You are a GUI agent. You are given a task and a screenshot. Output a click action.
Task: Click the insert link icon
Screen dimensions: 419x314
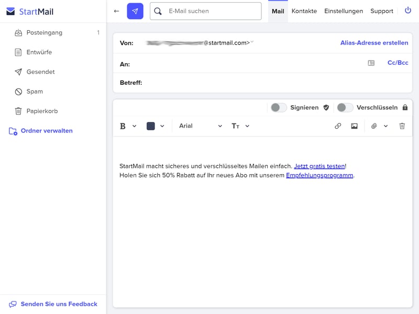tap(338, 126)
